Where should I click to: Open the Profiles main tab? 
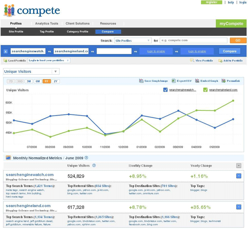coord(16,24)
